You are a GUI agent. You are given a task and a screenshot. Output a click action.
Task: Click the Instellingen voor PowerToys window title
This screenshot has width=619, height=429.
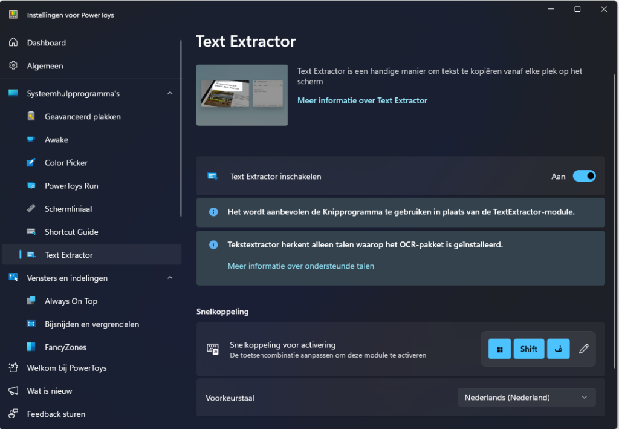[x=70, y=15]
